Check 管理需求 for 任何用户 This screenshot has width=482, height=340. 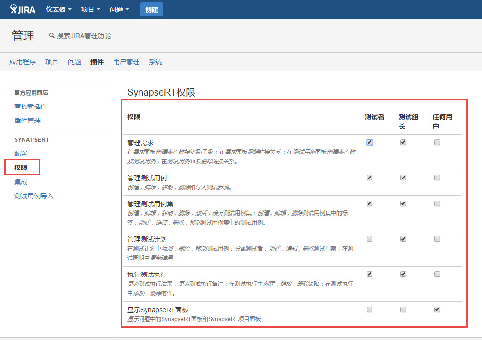(437, 142)
